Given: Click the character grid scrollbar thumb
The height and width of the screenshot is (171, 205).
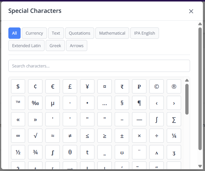Looking at the screenshot, I should pos(187,99).
